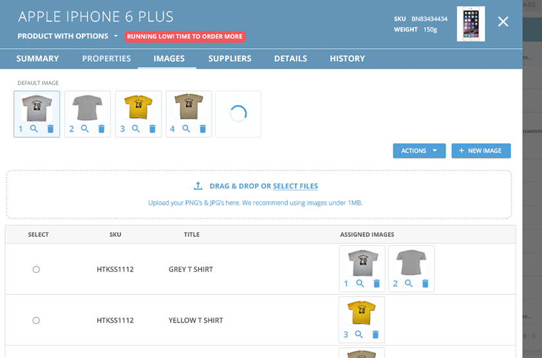Click SKU HTKSS1112 in Grey T Shirt row
Viewport: 542px width, 358px height.
pyautogui.click(x=115, y=269)
